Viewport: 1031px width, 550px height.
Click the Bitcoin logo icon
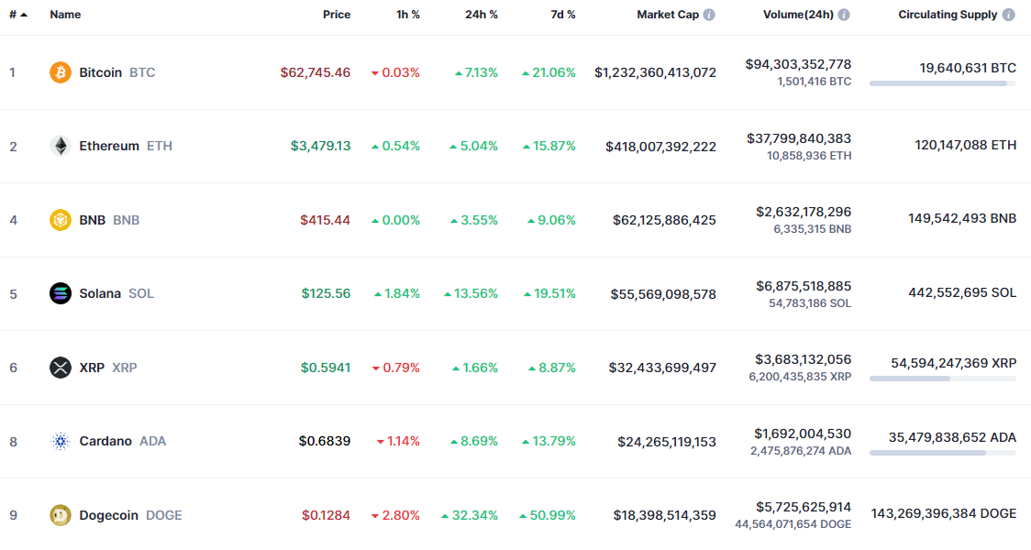pos(61,72)
